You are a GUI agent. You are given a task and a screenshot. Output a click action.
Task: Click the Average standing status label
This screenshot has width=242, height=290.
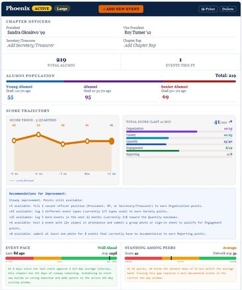(x=229, y=248)
